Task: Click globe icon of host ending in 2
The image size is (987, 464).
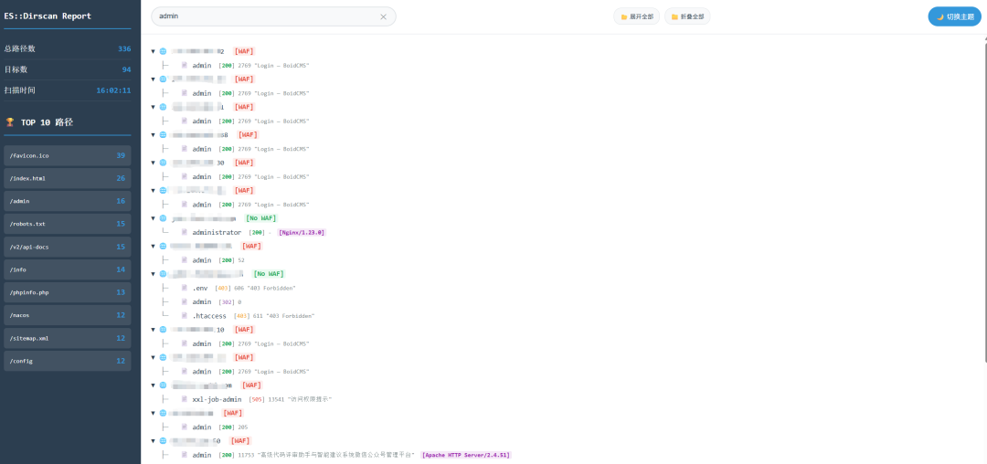Action: 163,51
